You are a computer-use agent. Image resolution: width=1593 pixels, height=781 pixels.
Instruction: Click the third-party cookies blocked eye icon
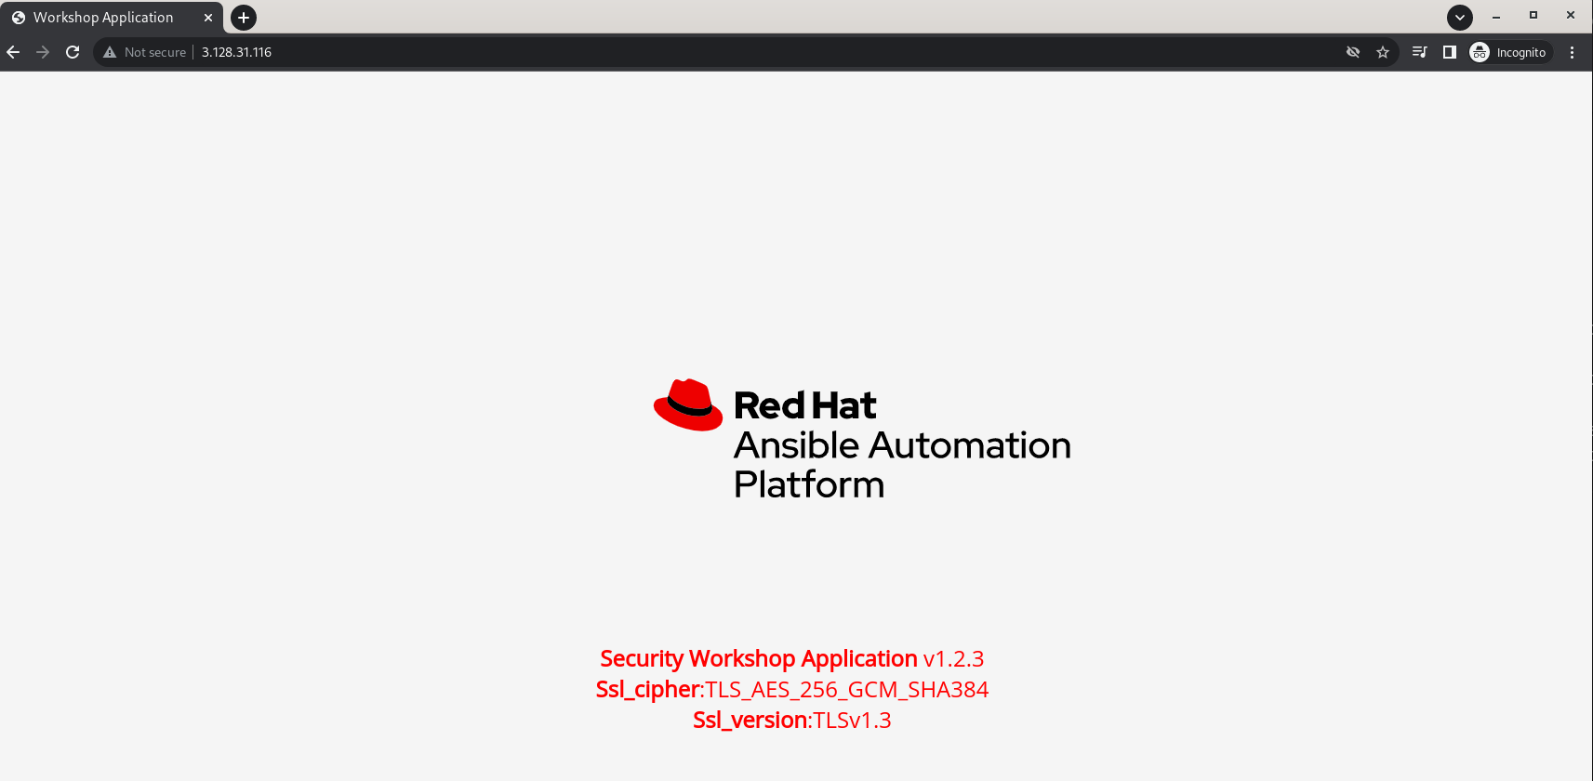coord(1353,52)
